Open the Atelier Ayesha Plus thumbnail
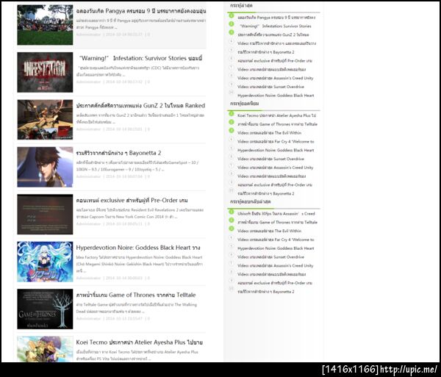 tap(45, 349)
